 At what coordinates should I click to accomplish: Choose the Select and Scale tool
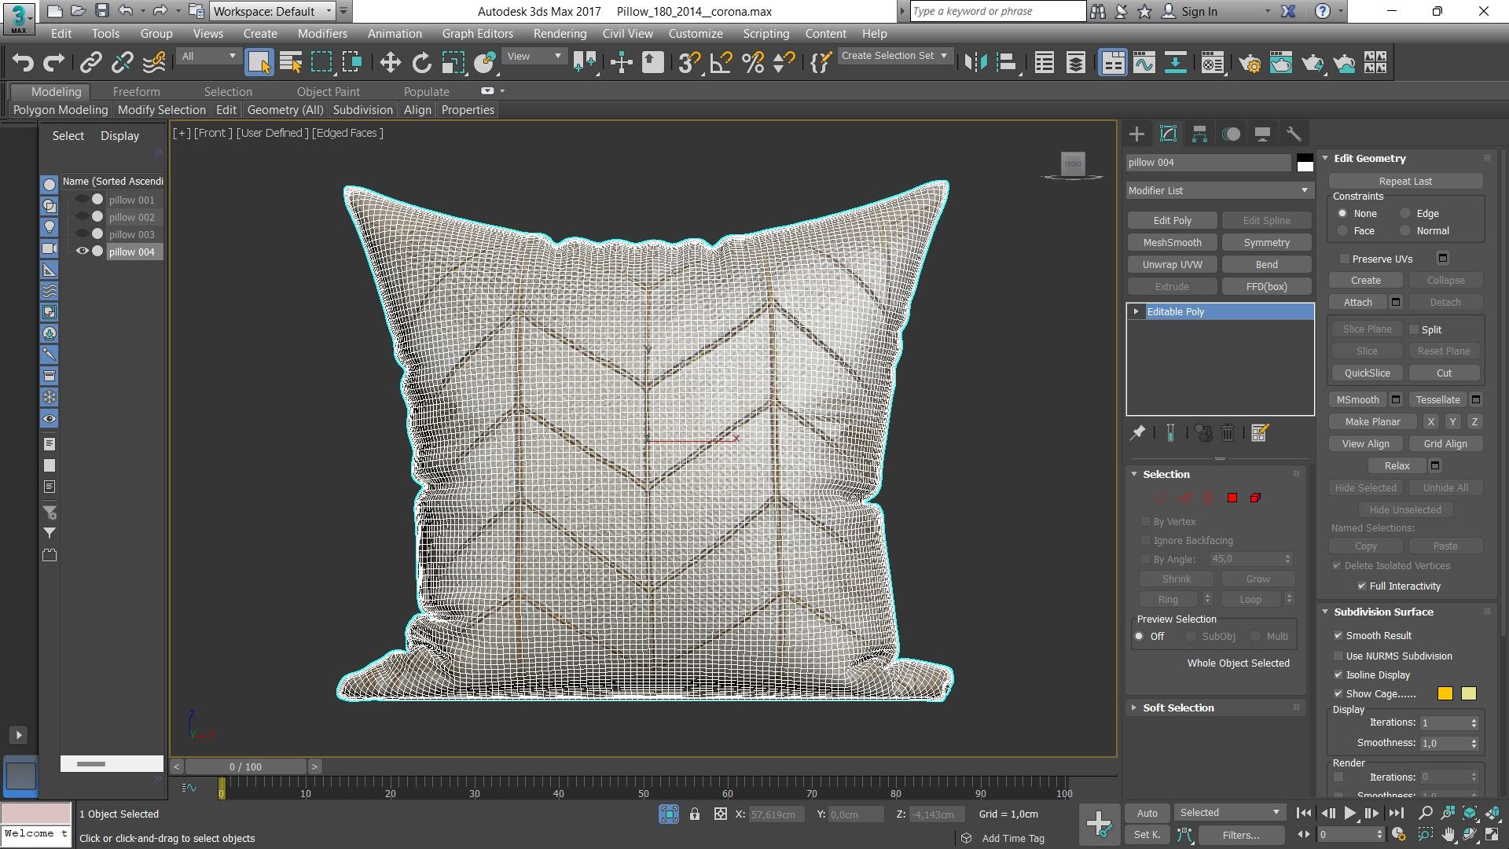pos(453,63)
